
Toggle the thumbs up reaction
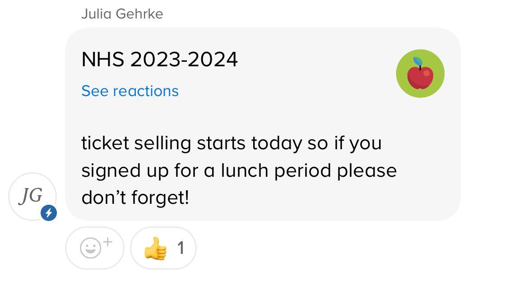[x=163, y=248]
